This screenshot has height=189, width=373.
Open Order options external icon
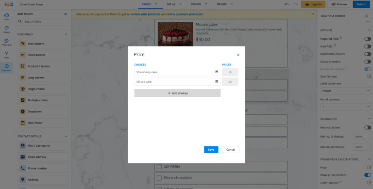pos(369,183)
